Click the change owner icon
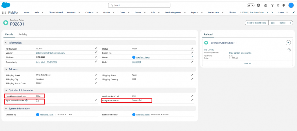Image resolution: width=297 pixels, height=131 pixels. tap(192, 57)
